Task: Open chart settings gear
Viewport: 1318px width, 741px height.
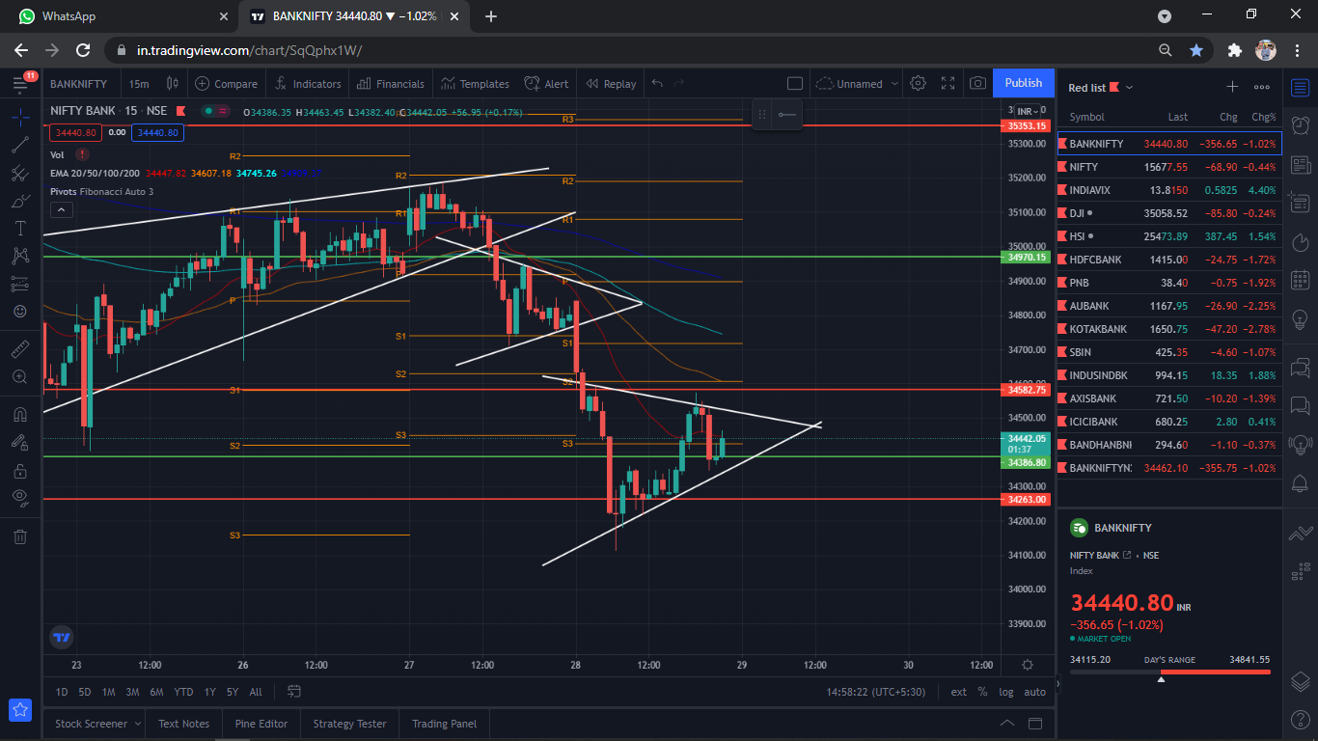Action: click(918, 84)
